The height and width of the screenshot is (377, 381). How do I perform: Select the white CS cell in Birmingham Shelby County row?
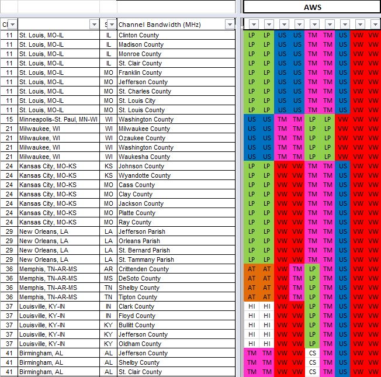313,362
